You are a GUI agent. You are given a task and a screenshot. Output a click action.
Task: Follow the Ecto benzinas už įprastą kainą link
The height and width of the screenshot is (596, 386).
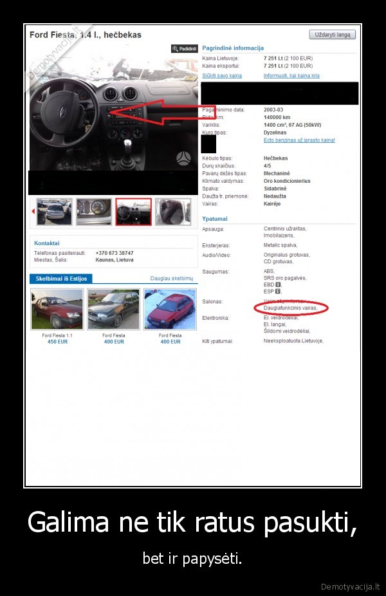click(299, 140)
